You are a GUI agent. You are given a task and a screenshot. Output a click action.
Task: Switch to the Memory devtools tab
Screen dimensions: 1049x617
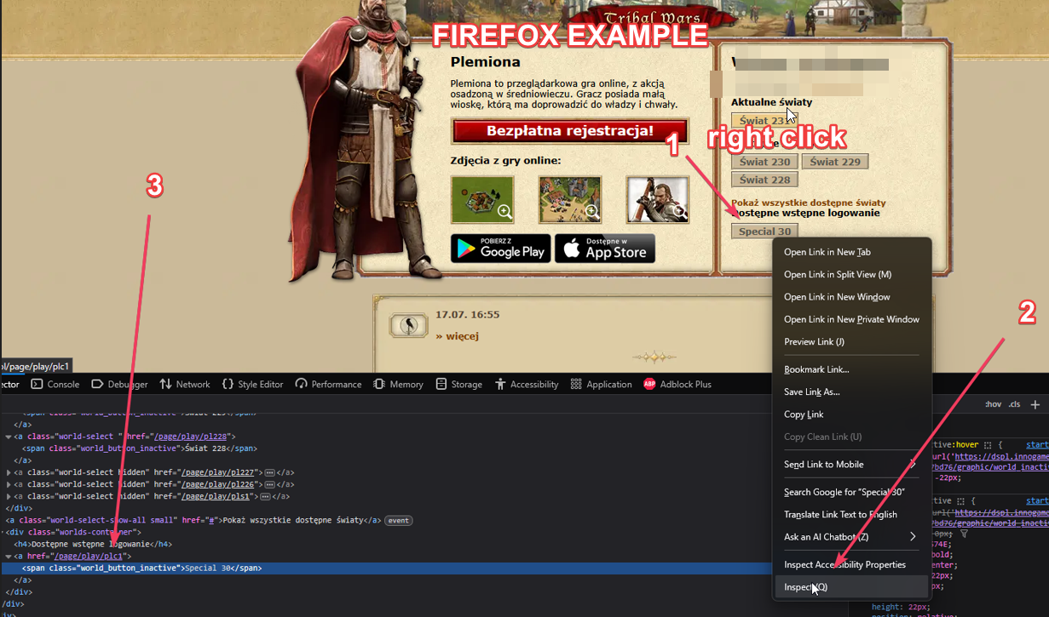pyautogui.click(x=398, y=384)
